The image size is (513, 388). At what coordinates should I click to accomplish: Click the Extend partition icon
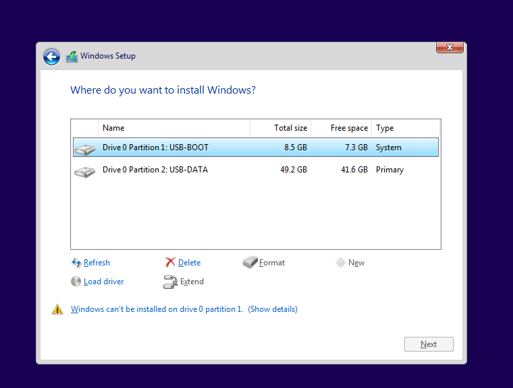[x=170, y=282]
